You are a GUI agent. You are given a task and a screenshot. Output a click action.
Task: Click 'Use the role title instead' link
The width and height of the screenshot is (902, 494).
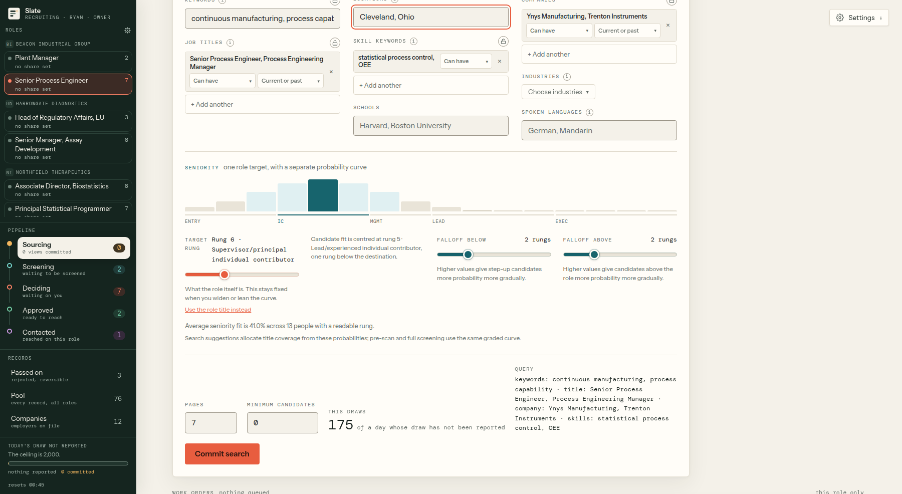pos(218,310)
